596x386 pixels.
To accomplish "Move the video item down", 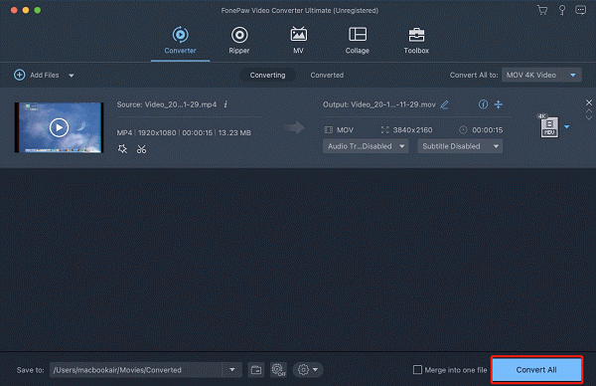I will 589,117.
